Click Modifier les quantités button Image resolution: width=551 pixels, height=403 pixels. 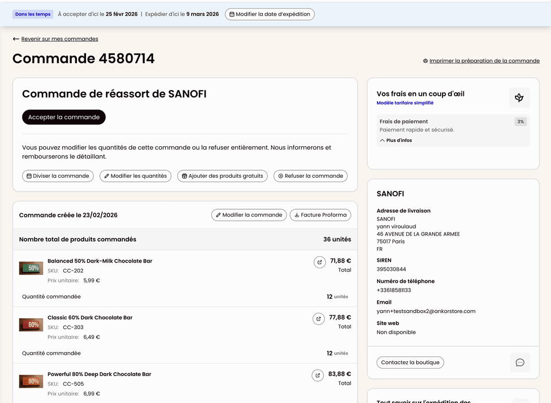[x=135, y=176]
